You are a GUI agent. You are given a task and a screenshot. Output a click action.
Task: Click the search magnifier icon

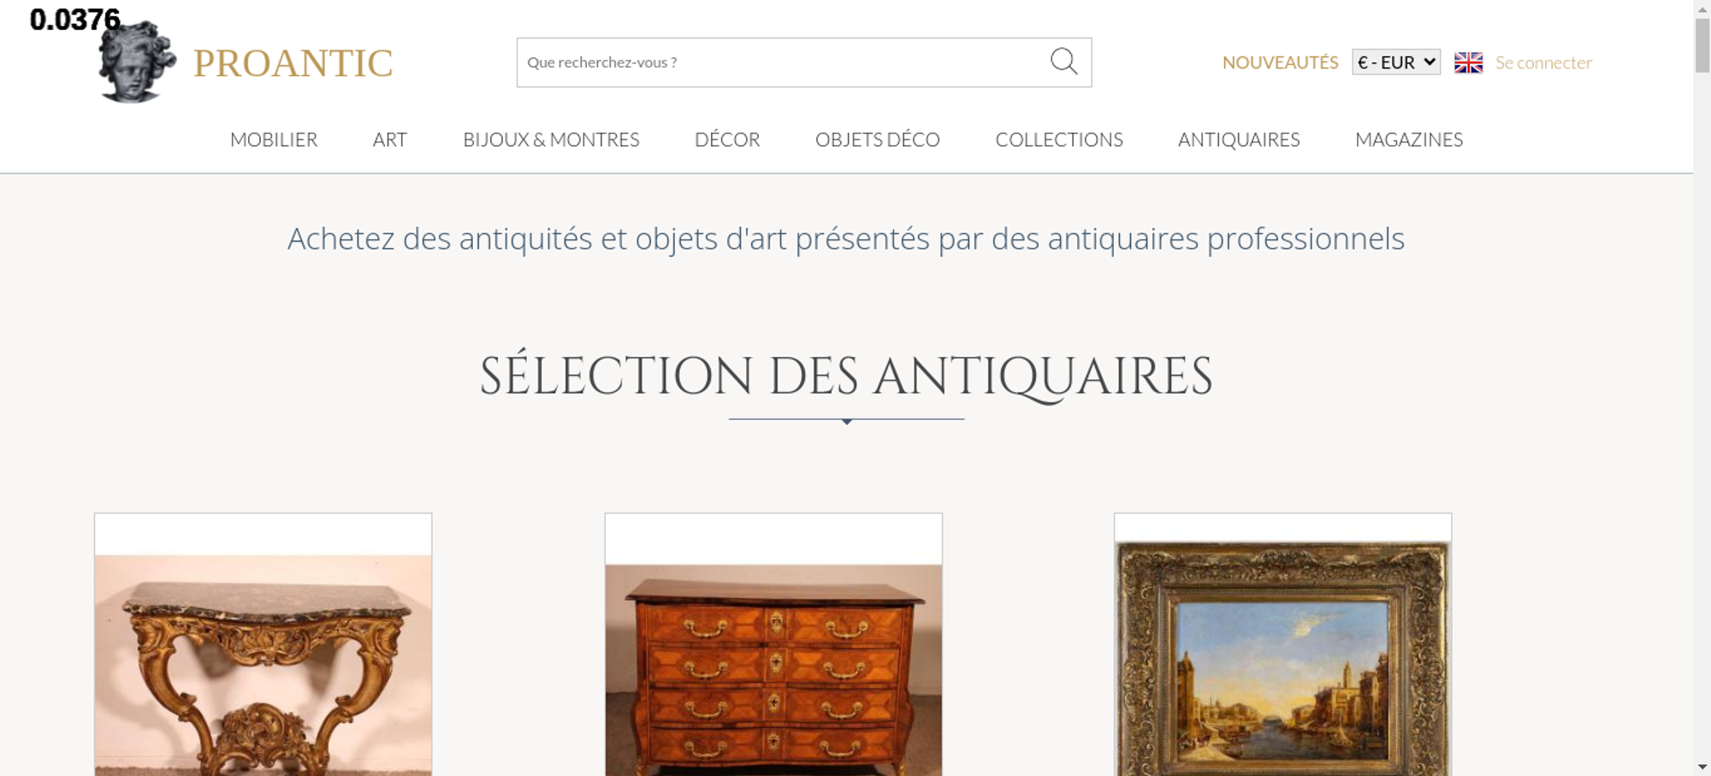[x=1063, y=62]
